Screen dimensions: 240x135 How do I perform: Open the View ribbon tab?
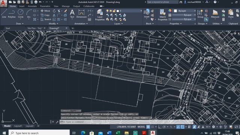[x=56, y=6]
